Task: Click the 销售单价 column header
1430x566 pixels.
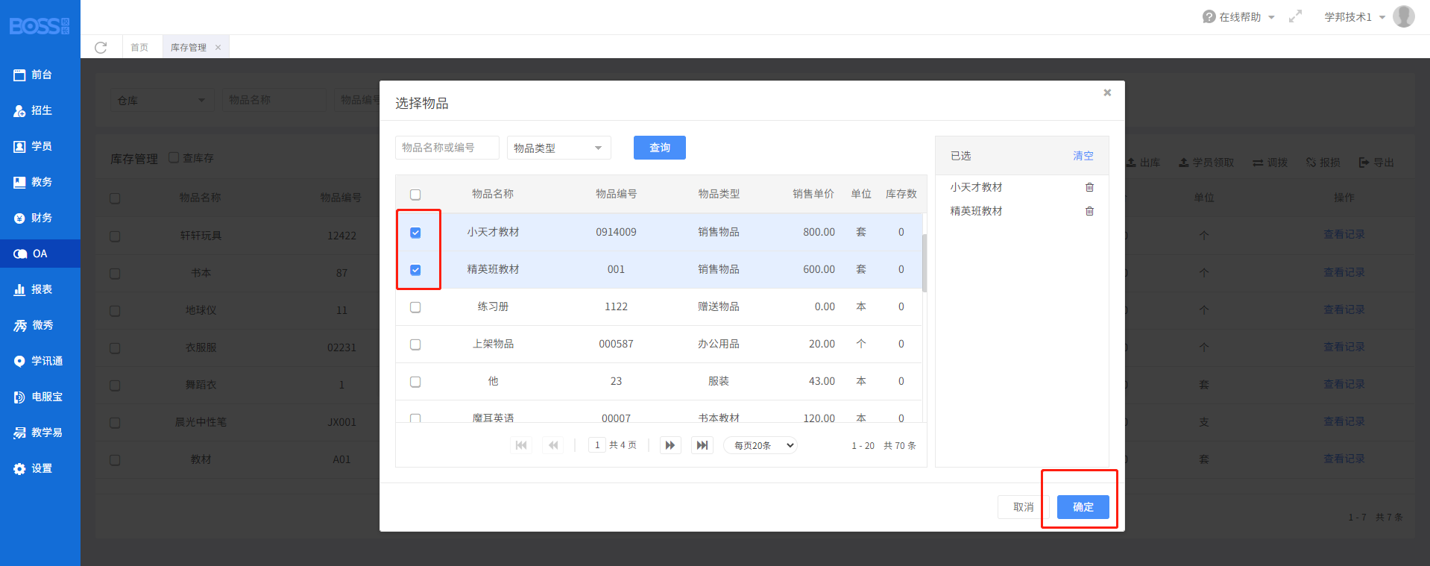Action: pyautogui.click(x=813, y=194)
